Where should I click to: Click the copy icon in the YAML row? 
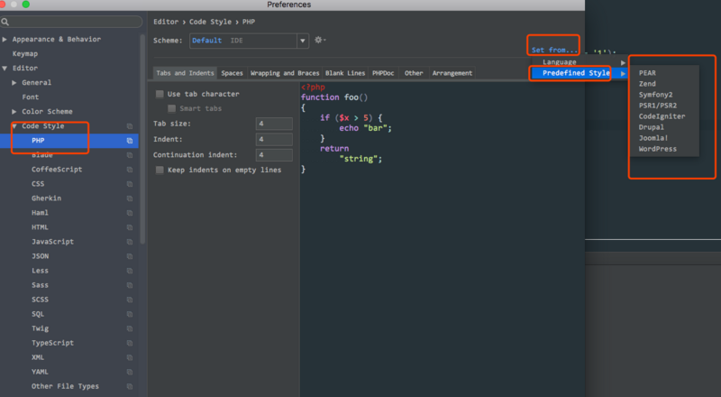(130, 372)
